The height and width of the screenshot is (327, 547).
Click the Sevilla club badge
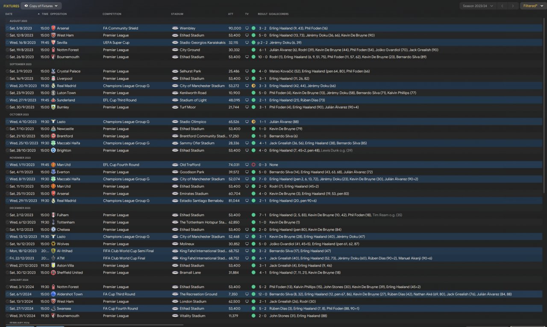point(53,43)
